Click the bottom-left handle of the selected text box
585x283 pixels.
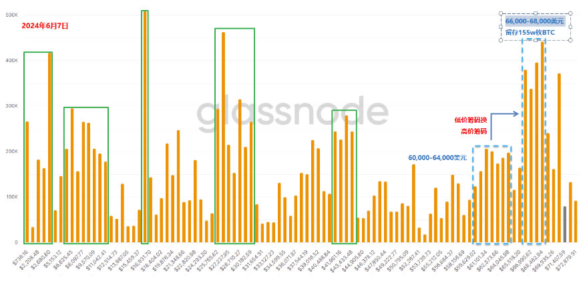pos(501,41)
